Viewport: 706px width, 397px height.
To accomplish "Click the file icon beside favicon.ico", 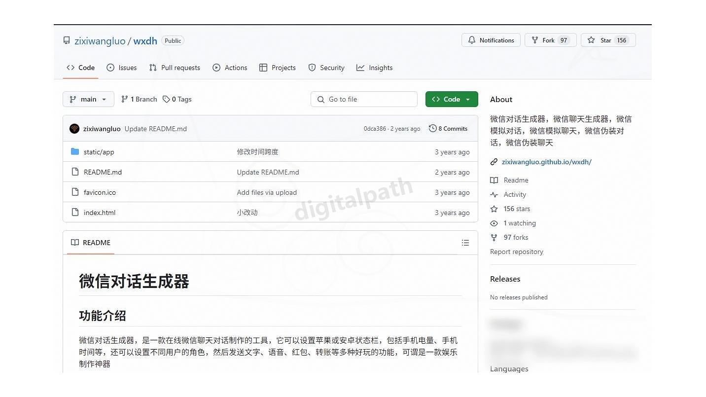I will coord(75,192).
